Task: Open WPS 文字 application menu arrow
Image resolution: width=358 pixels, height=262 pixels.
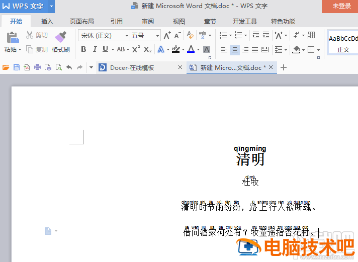Action: [51, 6]
